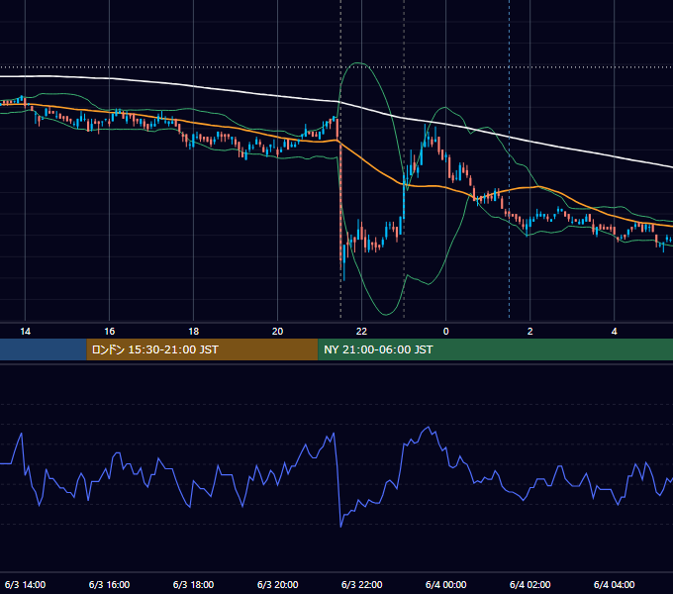Click the 6/4 02:00 date label
673x594 pixels.
pos(530,584)
